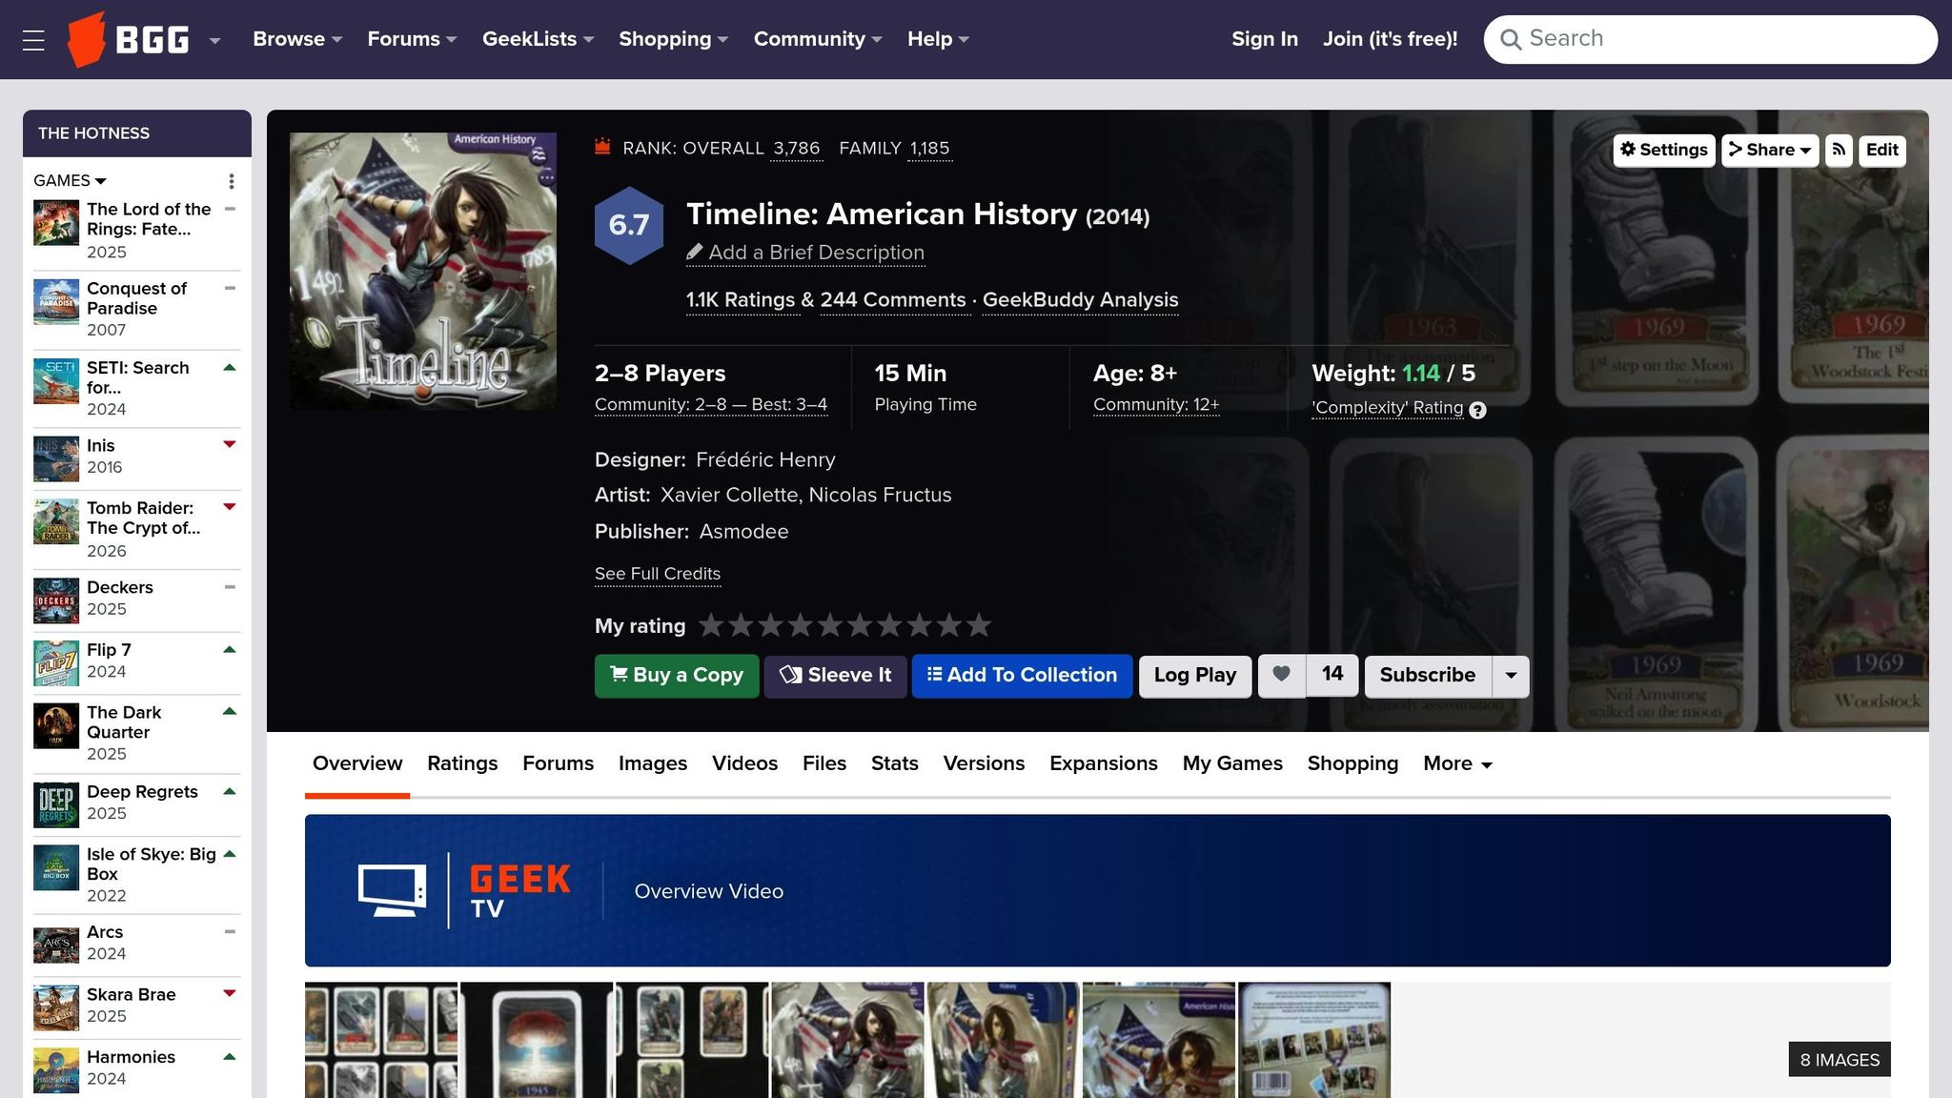Click Join (it's free)! link
1952x1098 pixels.
coord(1390,39)
